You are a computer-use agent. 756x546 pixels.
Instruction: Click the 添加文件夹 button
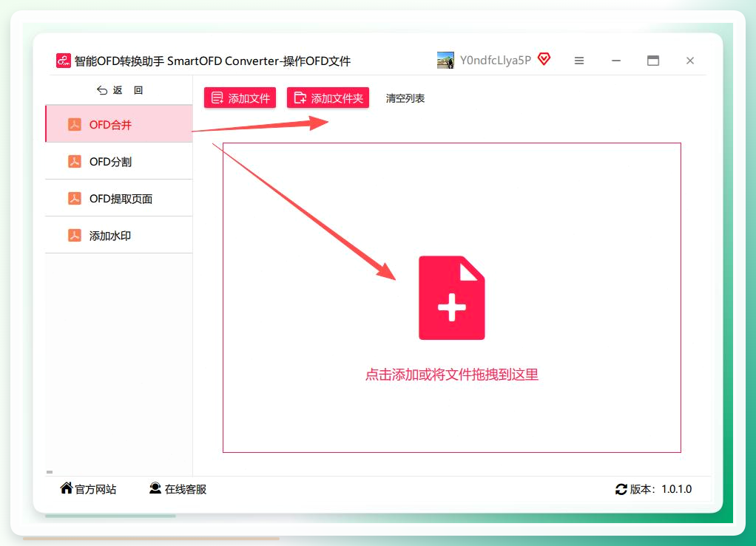pos(328,98)
